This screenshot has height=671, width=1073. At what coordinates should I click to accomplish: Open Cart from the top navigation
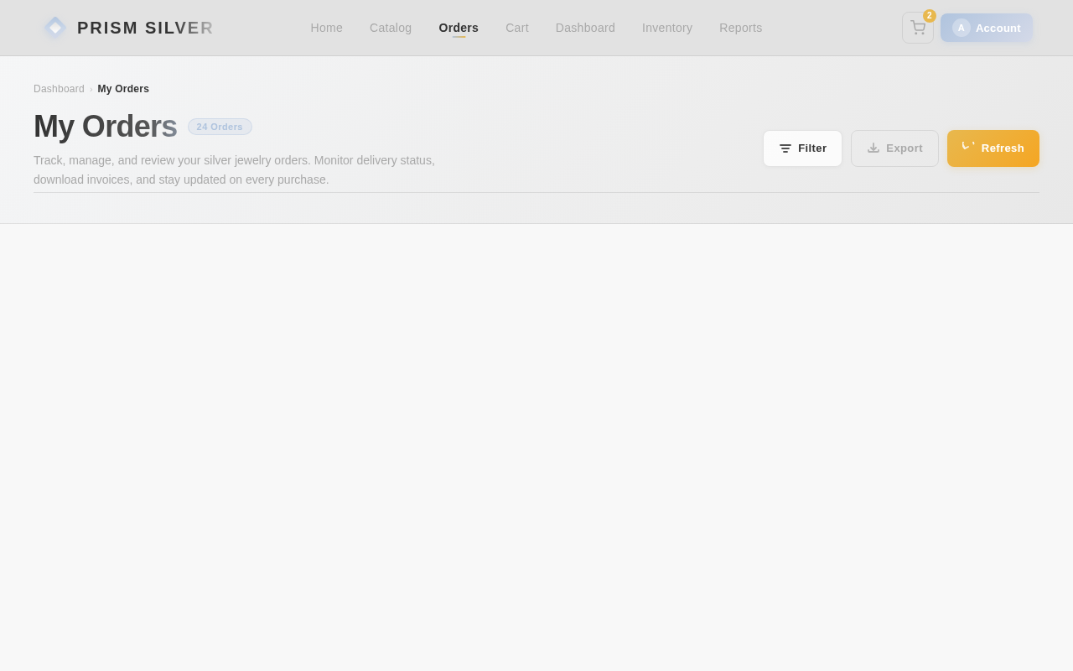[x=517, y=28]
